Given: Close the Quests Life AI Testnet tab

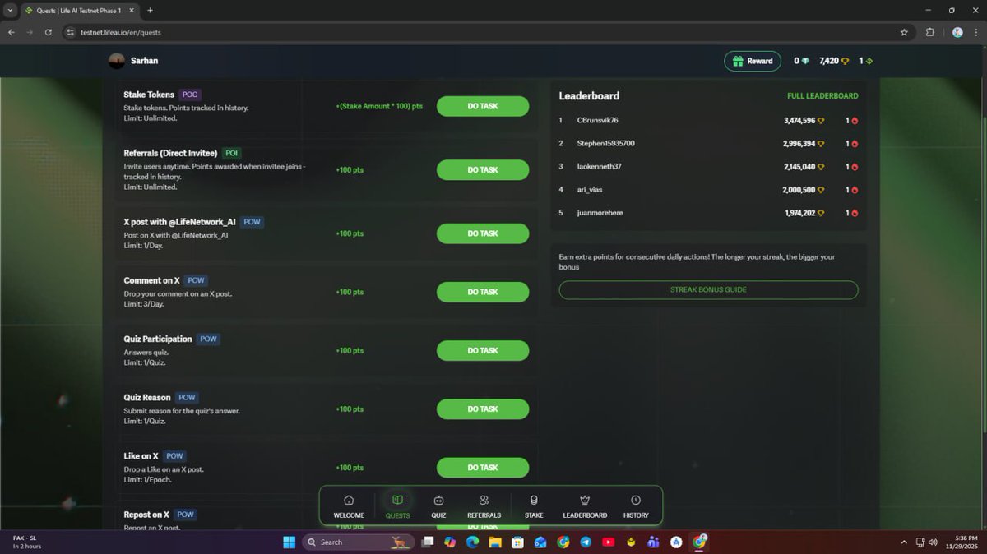Looking at the screenshot, I should click(x=131, y=11).
